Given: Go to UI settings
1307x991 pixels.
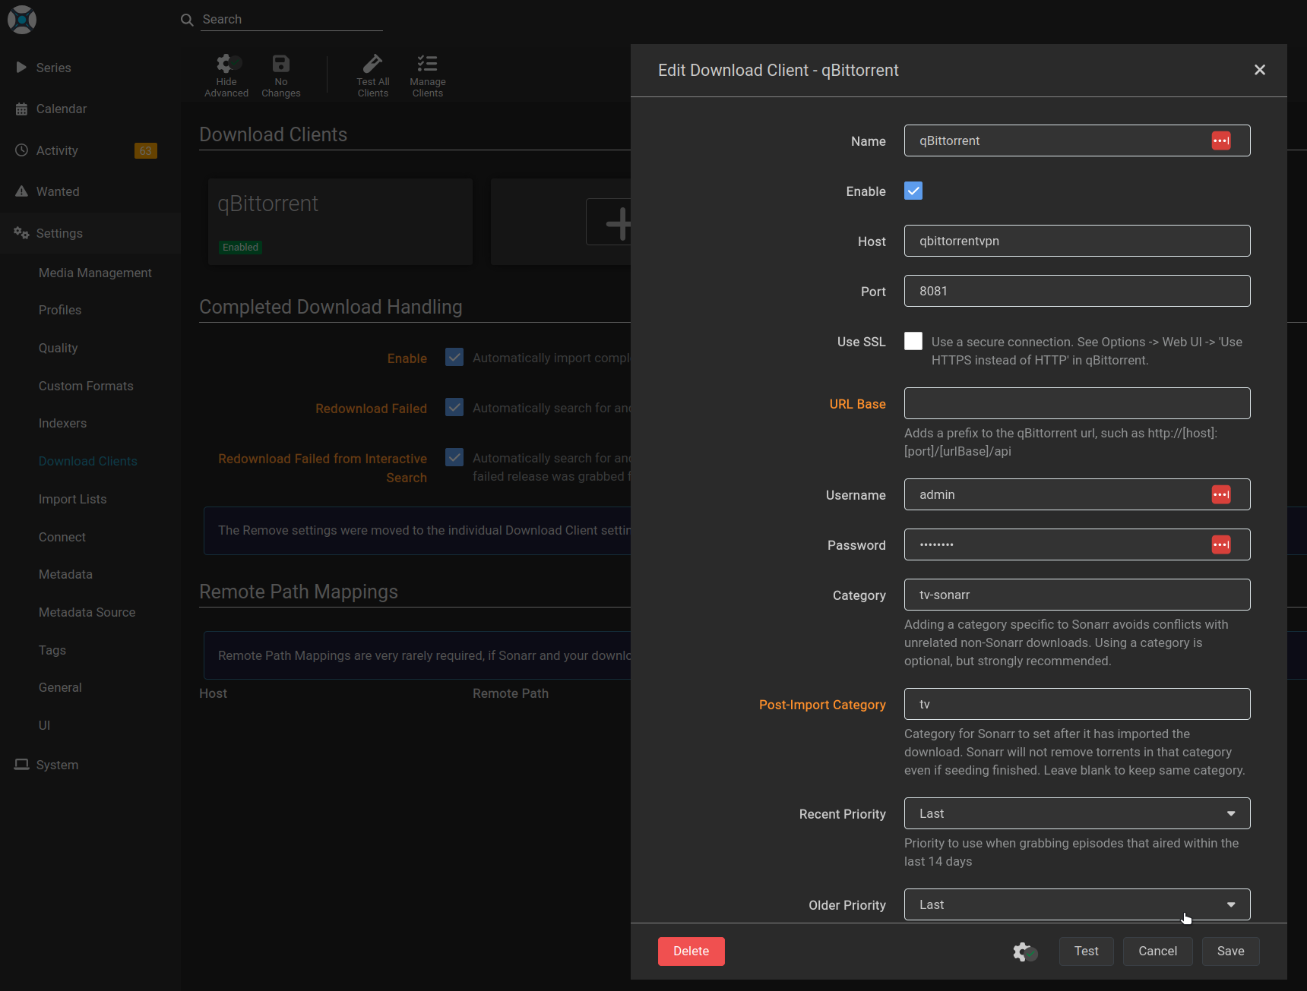Looking at the screenshot, I should pyautogui.click(x=44, y=725).
